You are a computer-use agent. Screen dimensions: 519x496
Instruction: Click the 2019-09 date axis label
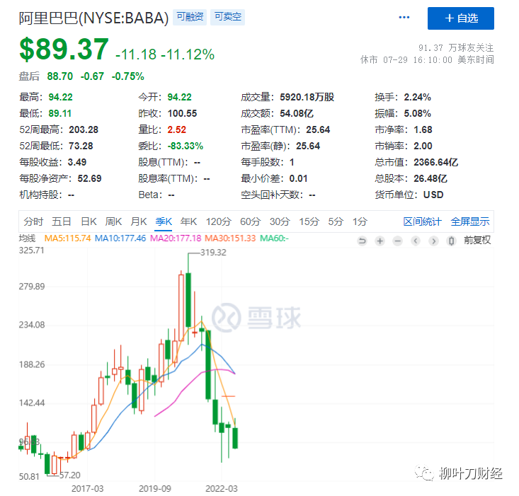[155, 489]
